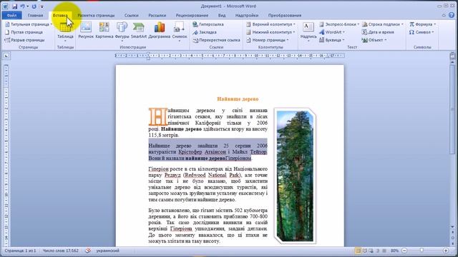Expand the Формула equation dropdown
The height and width of the screenshot is (257, 458).
tap(422, 24)
